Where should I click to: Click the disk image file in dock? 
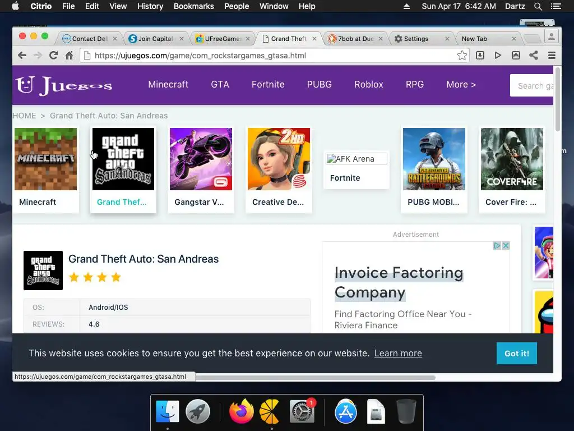(376, 411)
